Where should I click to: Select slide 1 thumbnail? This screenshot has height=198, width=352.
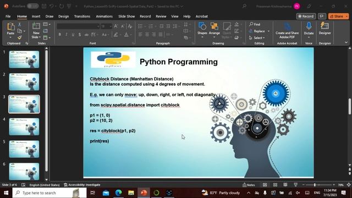pyautogui.click(x=24, y=59)
